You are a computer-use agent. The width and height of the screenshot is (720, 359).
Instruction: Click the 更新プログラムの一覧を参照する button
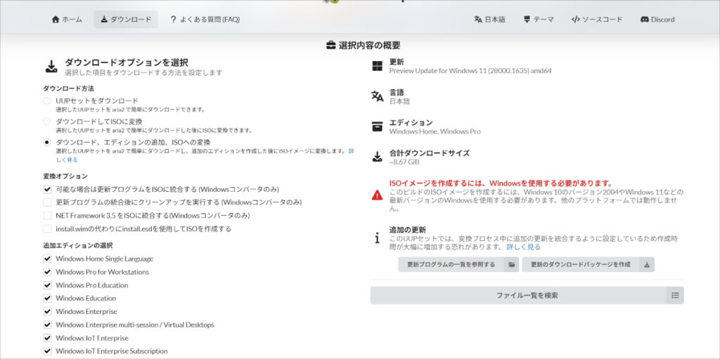[x=451, y=265]
